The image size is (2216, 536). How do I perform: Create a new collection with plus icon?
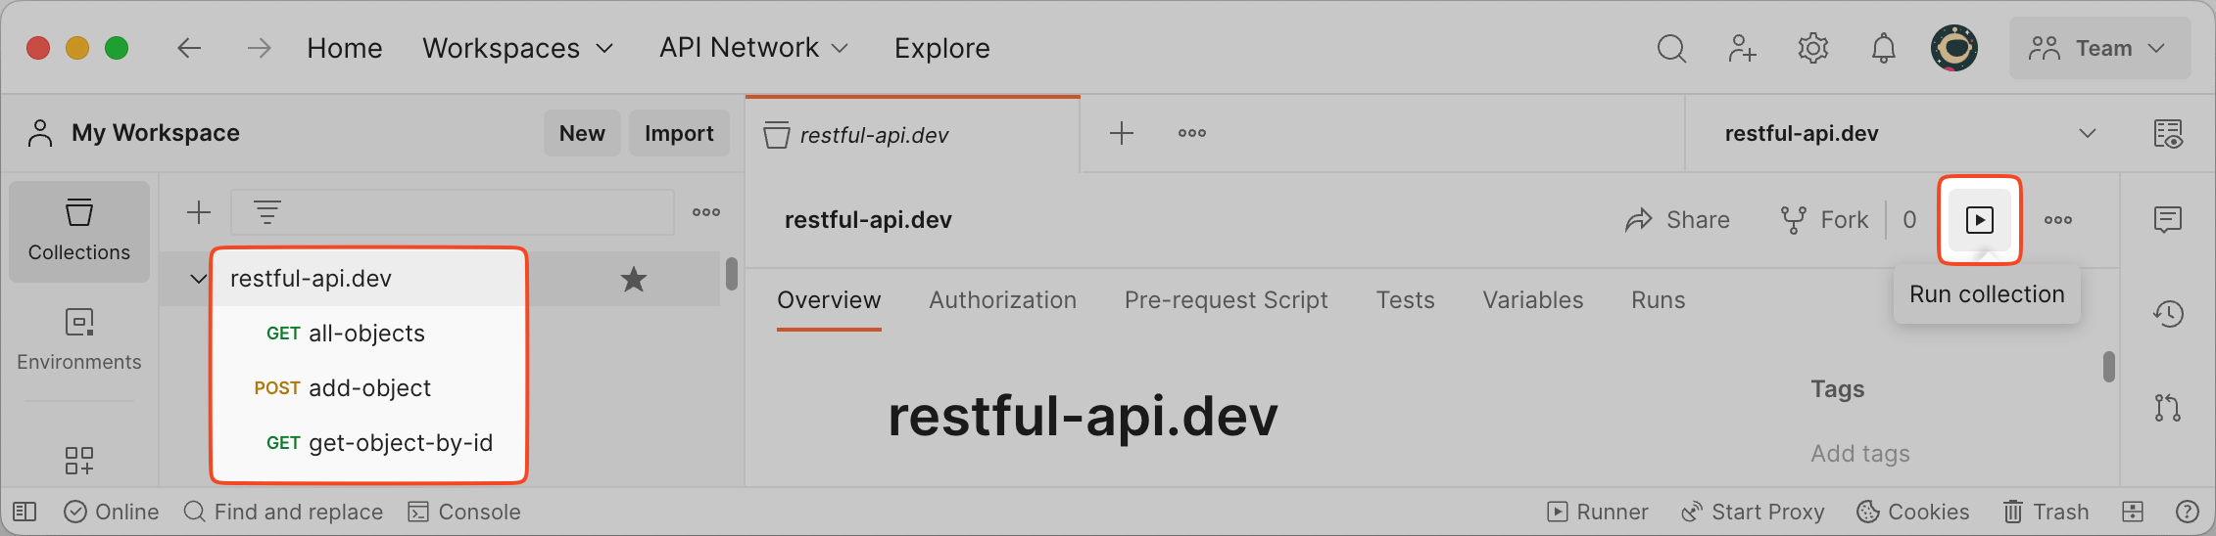199,212
